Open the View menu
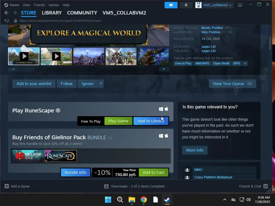This screenshot has height=206, width=275. click(x=27, y=5)
